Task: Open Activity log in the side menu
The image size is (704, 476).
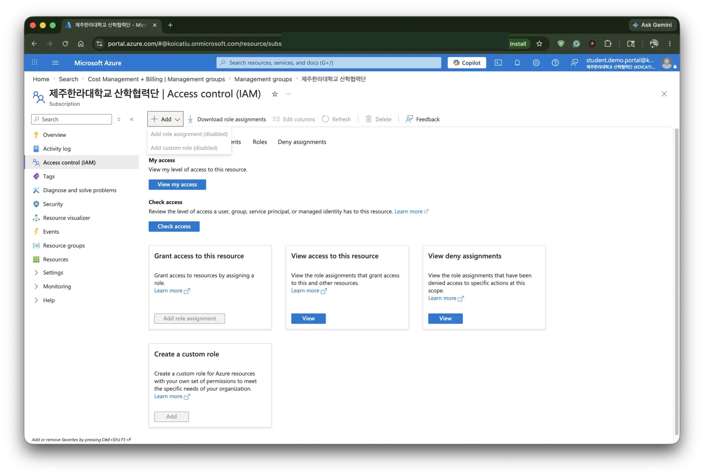Action: coord(81,149)
